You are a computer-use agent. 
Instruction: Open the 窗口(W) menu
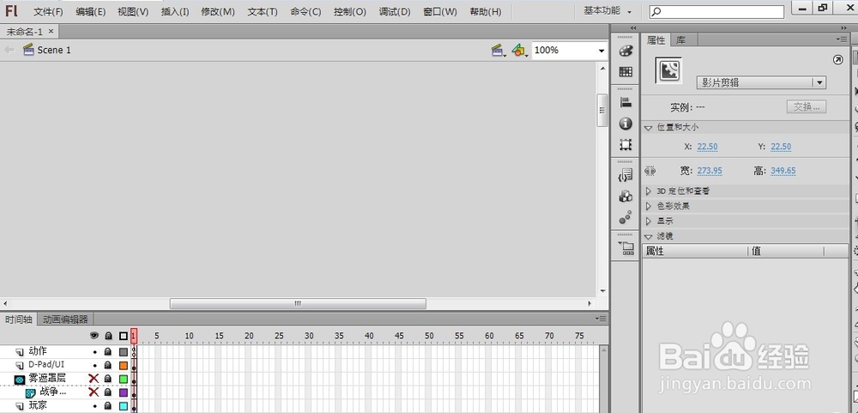[440, 11]
